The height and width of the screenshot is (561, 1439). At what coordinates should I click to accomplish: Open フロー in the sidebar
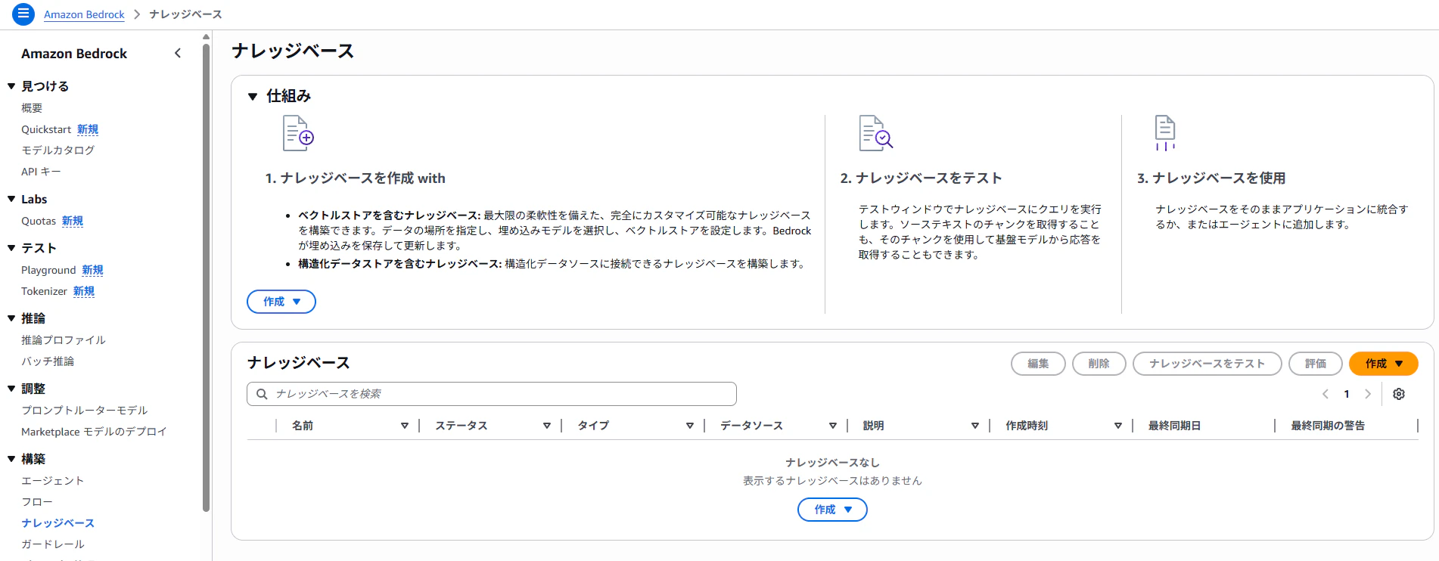37,502
